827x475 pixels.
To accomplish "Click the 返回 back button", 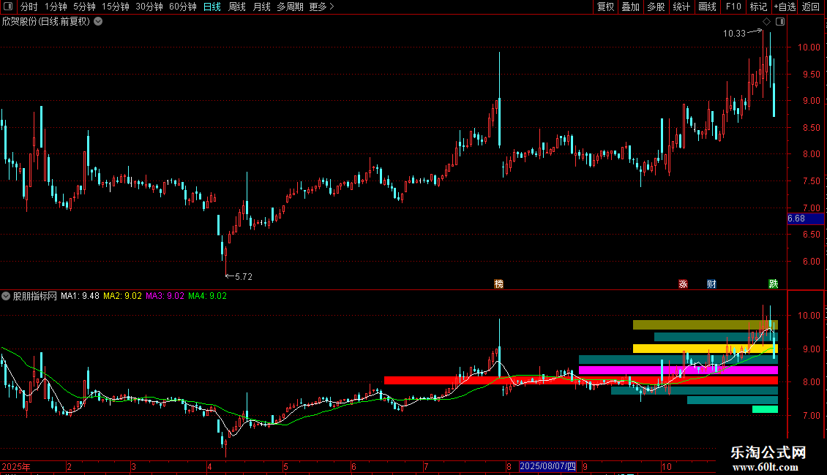I will tap(811, 7).
